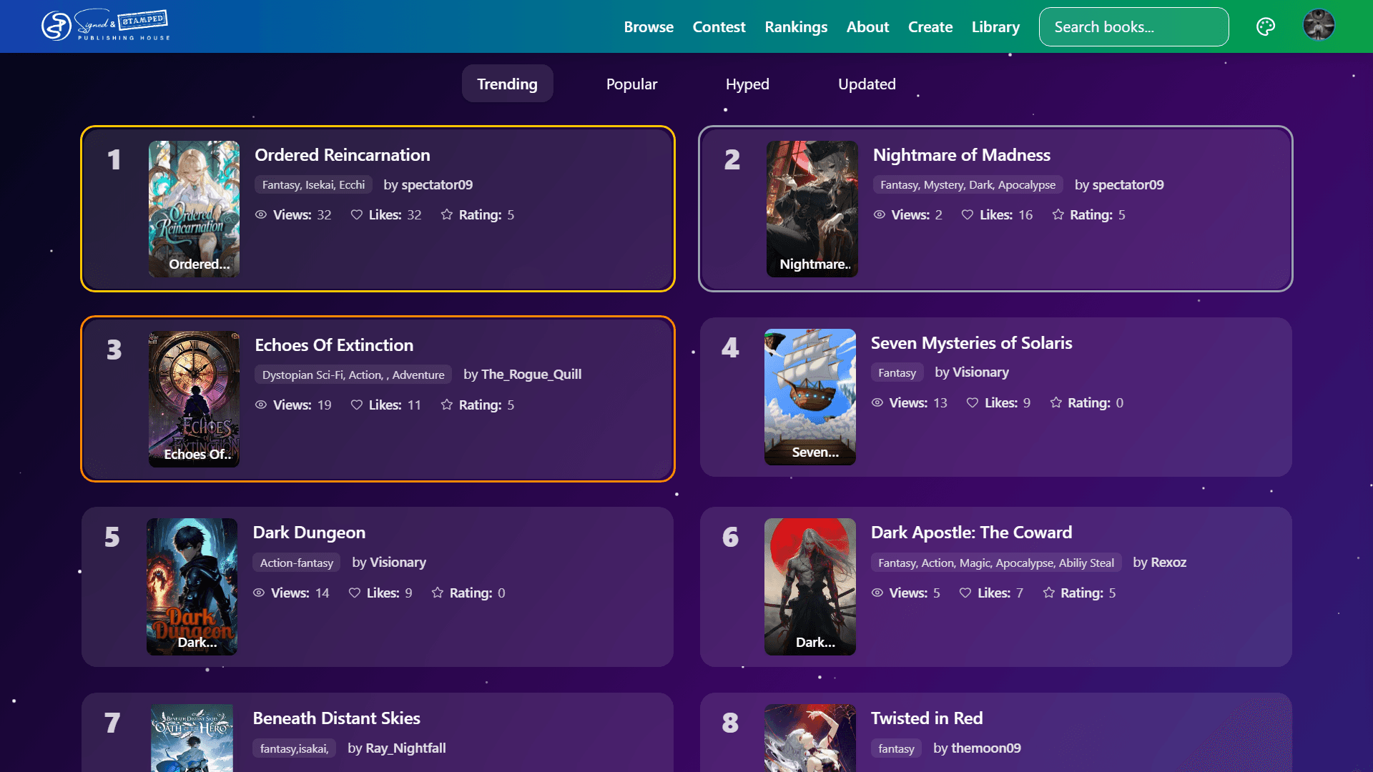Click author Visionary on Dark Dungeon
The image size is (1373, 772).
tap(398, 563)
